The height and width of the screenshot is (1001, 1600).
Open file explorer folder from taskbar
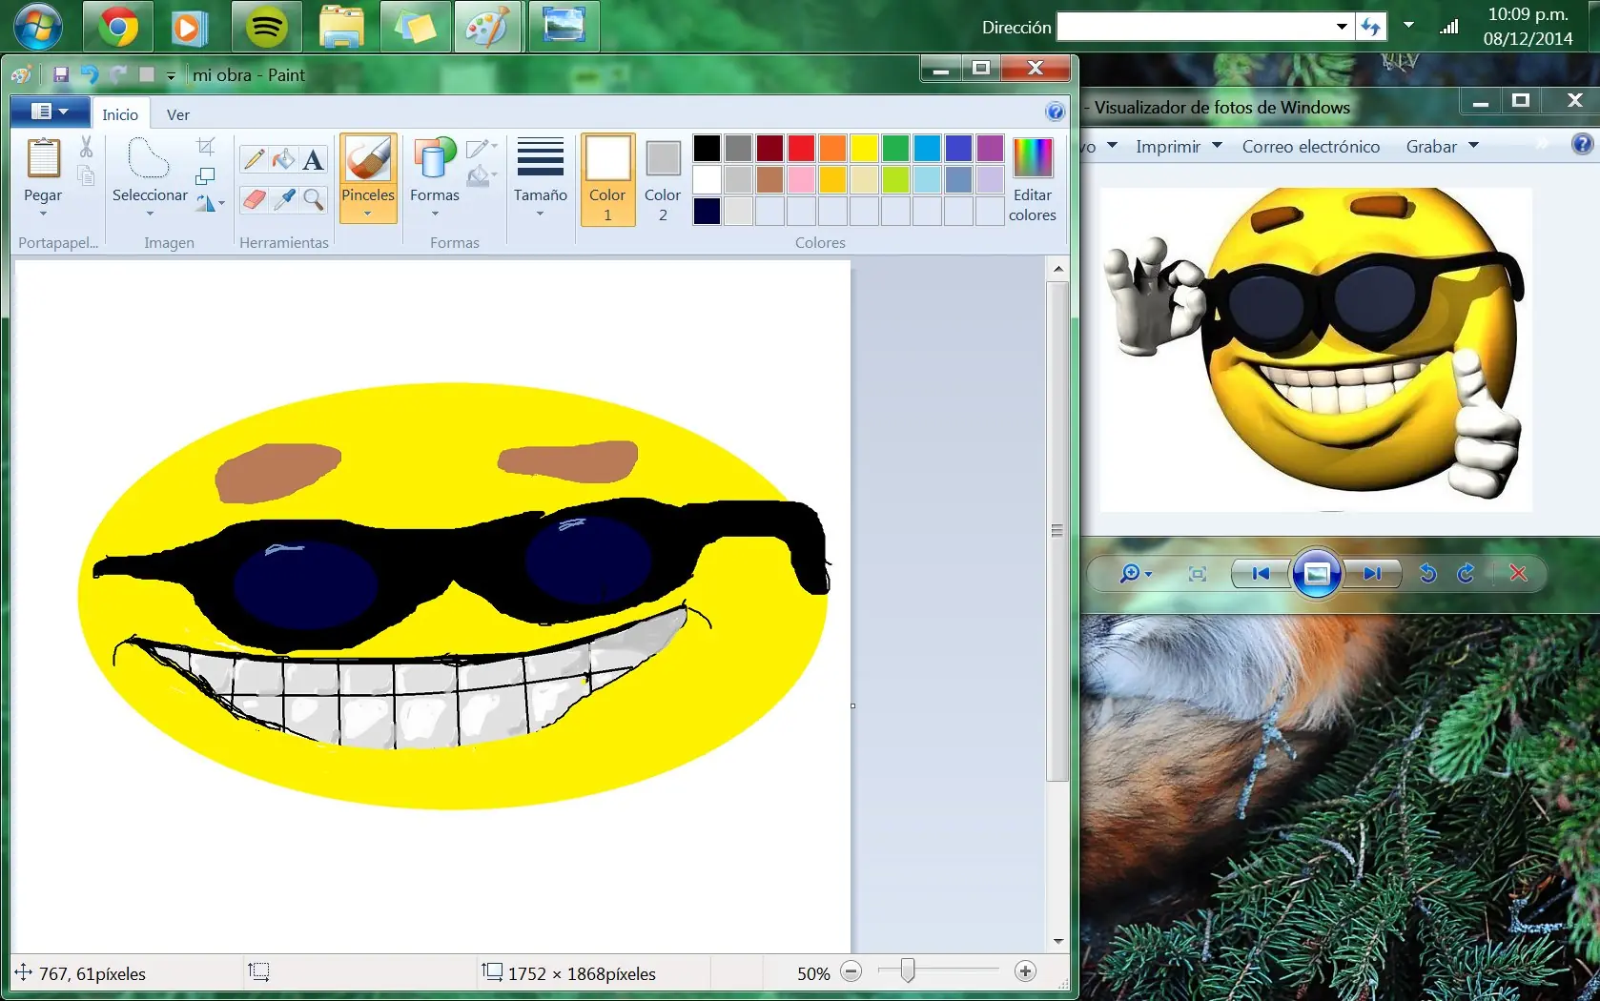[x=341, y=27]
